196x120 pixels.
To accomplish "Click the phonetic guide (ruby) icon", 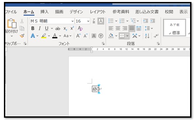I will click(x=94, y=21).
